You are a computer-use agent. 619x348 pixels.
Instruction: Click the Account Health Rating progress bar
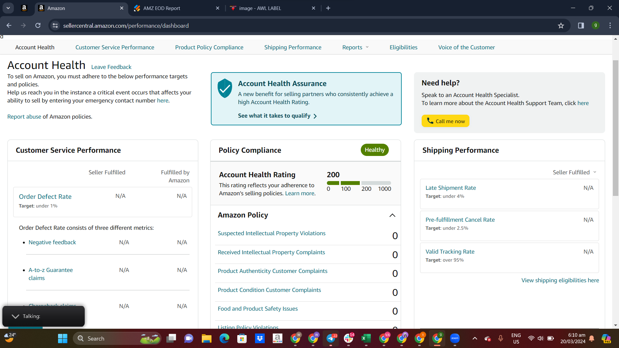(x=359, y=183)
